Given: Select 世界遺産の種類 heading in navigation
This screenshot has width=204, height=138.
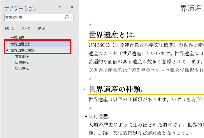Looking at the screenshot, I should click(x=22, y=50).
